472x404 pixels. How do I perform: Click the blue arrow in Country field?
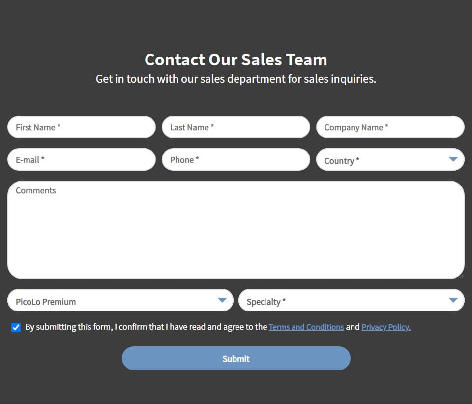tap(453, 159)
